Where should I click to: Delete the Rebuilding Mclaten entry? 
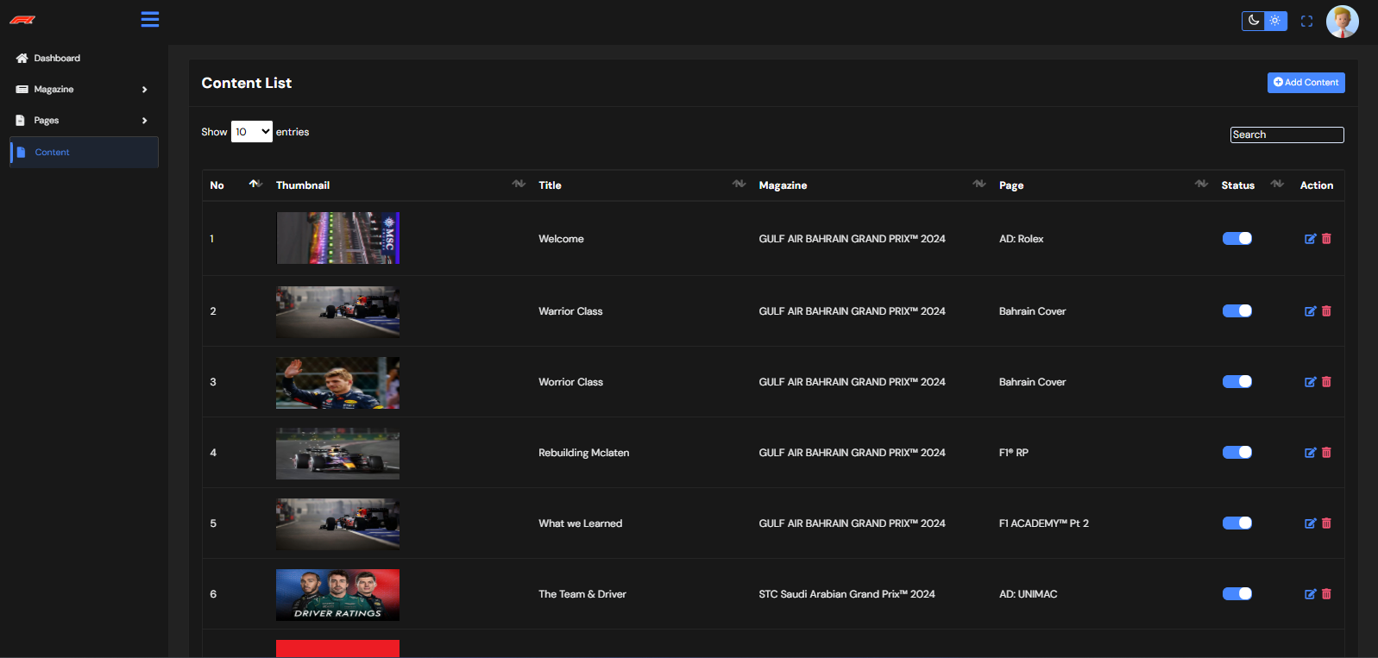click(x=1326, y=453)
